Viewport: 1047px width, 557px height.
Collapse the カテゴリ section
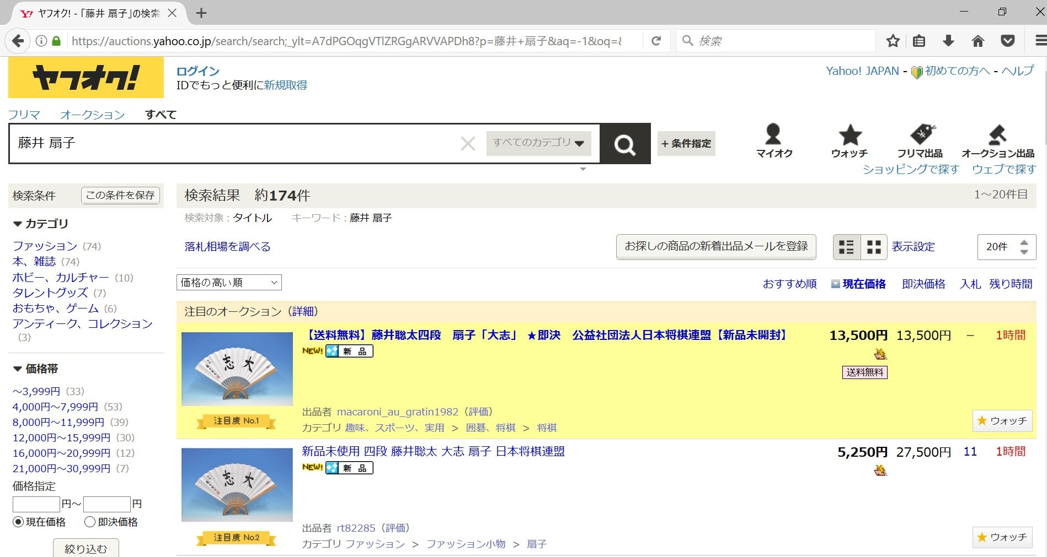pyautogui.click(x=41, y=224)
